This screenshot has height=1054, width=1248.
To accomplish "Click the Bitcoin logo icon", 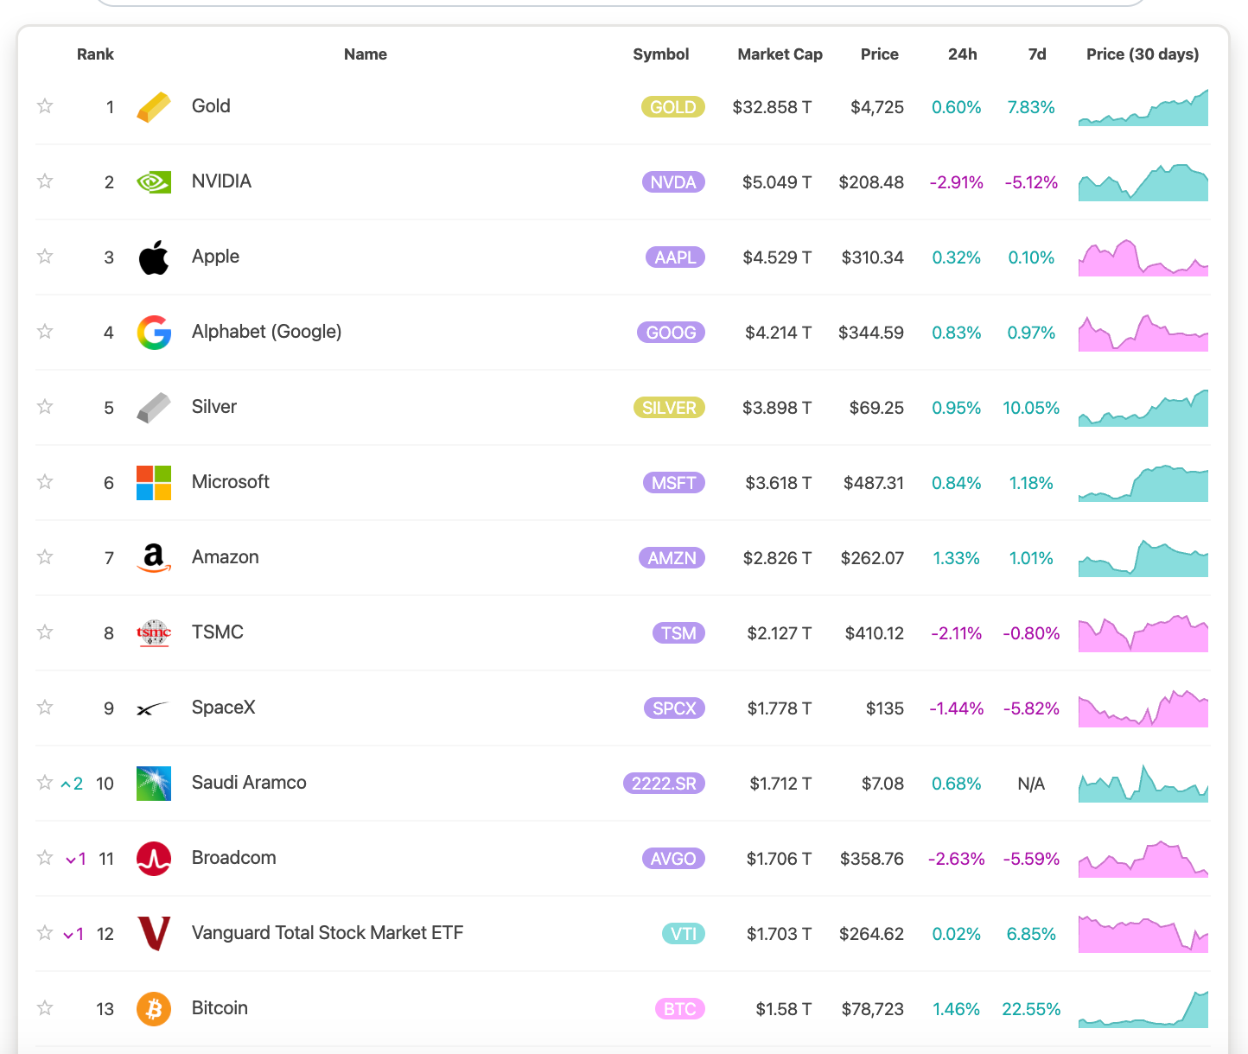I will (154, 1009).
